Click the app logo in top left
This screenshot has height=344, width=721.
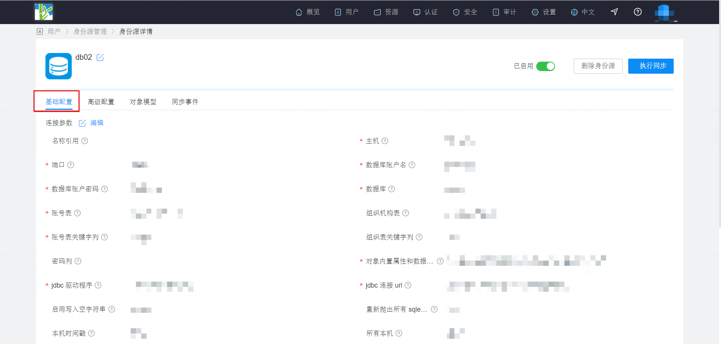click(44, 12)
